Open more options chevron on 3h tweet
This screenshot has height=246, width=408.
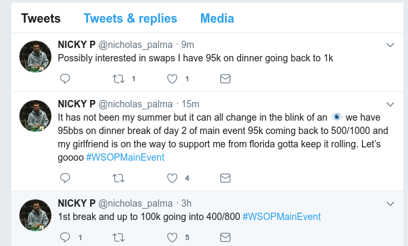(x=390, y=203)
